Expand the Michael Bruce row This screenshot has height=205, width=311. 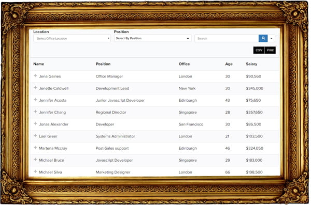35,160
